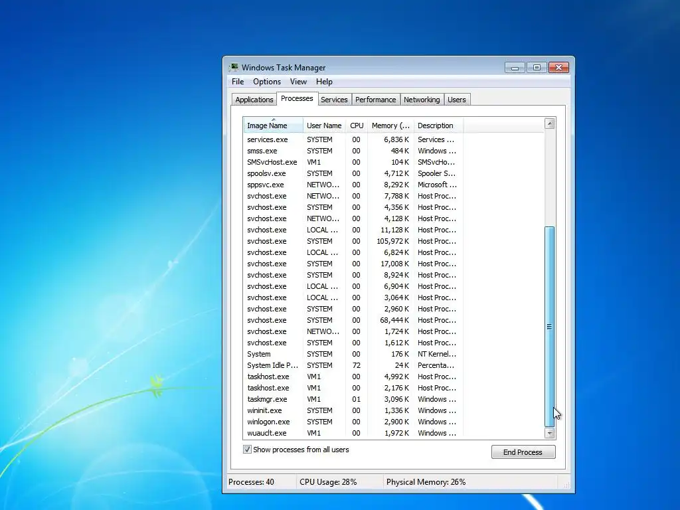Select svchost.exe using 11,128 K memory
Viewport: 680px width, 510px height.
coord(353,230)
